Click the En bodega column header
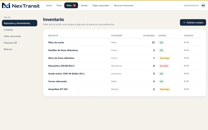208x130 pixels. tap(149, 36)
